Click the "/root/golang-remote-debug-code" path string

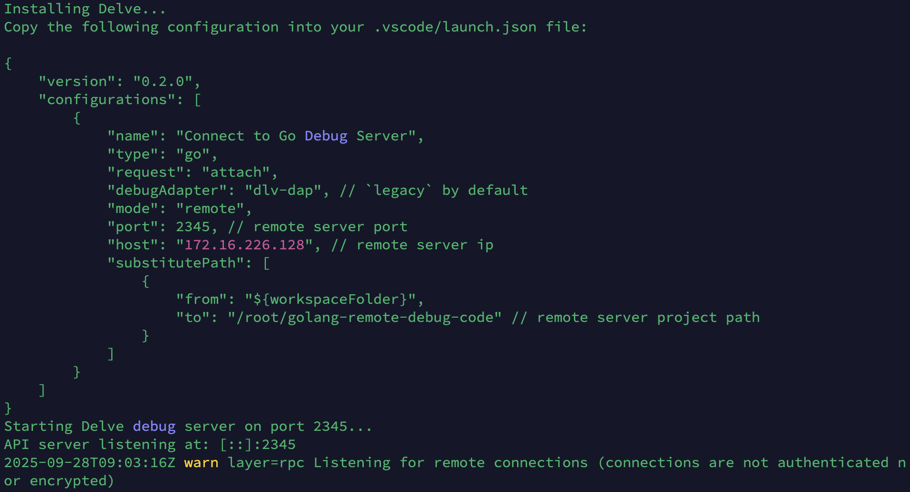coord(364,318)
